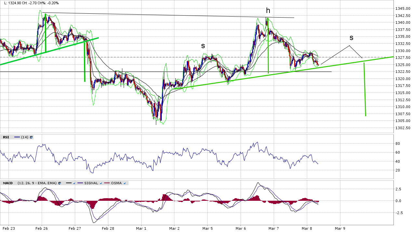Uncheck the MACD line checkbox

[74, 183]
